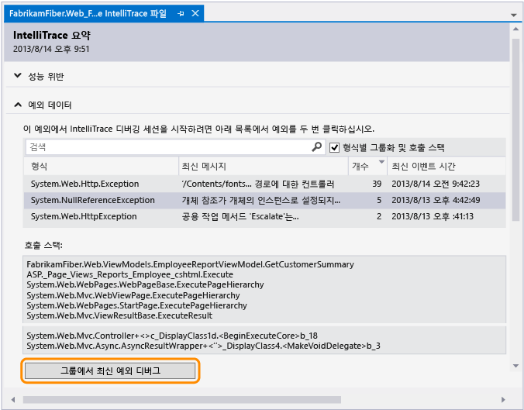The width and height of the screenshot is (524, 410).
Task: Select ASP._Page_Views_Reports_Employee_cshtml.Execute frame
Action: tap(130, 274)
